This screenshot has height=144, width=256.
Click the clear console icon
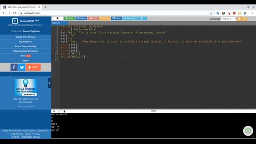pos(64,111)
